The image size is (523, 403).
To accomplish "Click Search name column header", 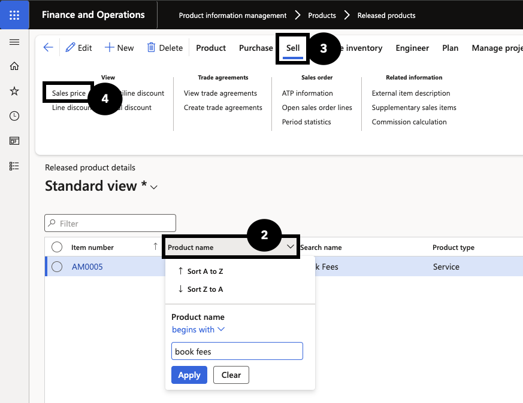I will point(321,248).
